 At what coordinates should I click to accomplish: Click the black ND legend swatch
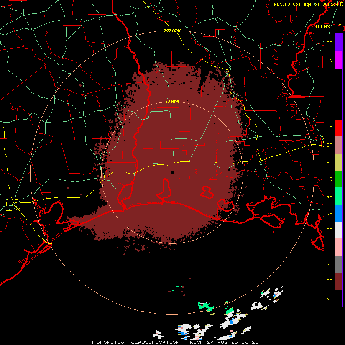pos(338,298)
